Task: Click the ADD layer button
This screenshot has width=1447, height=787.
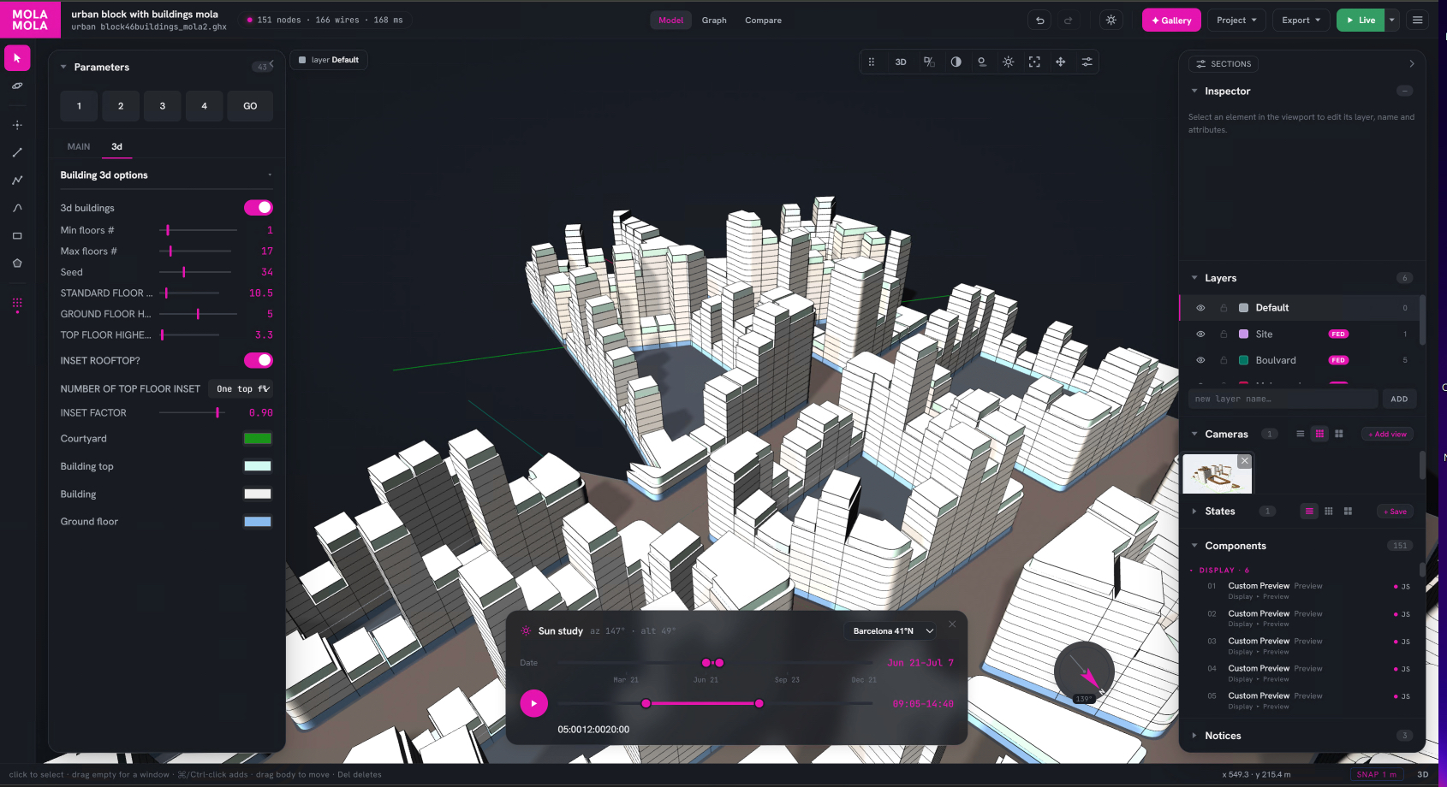Action: pos(1399,399)
